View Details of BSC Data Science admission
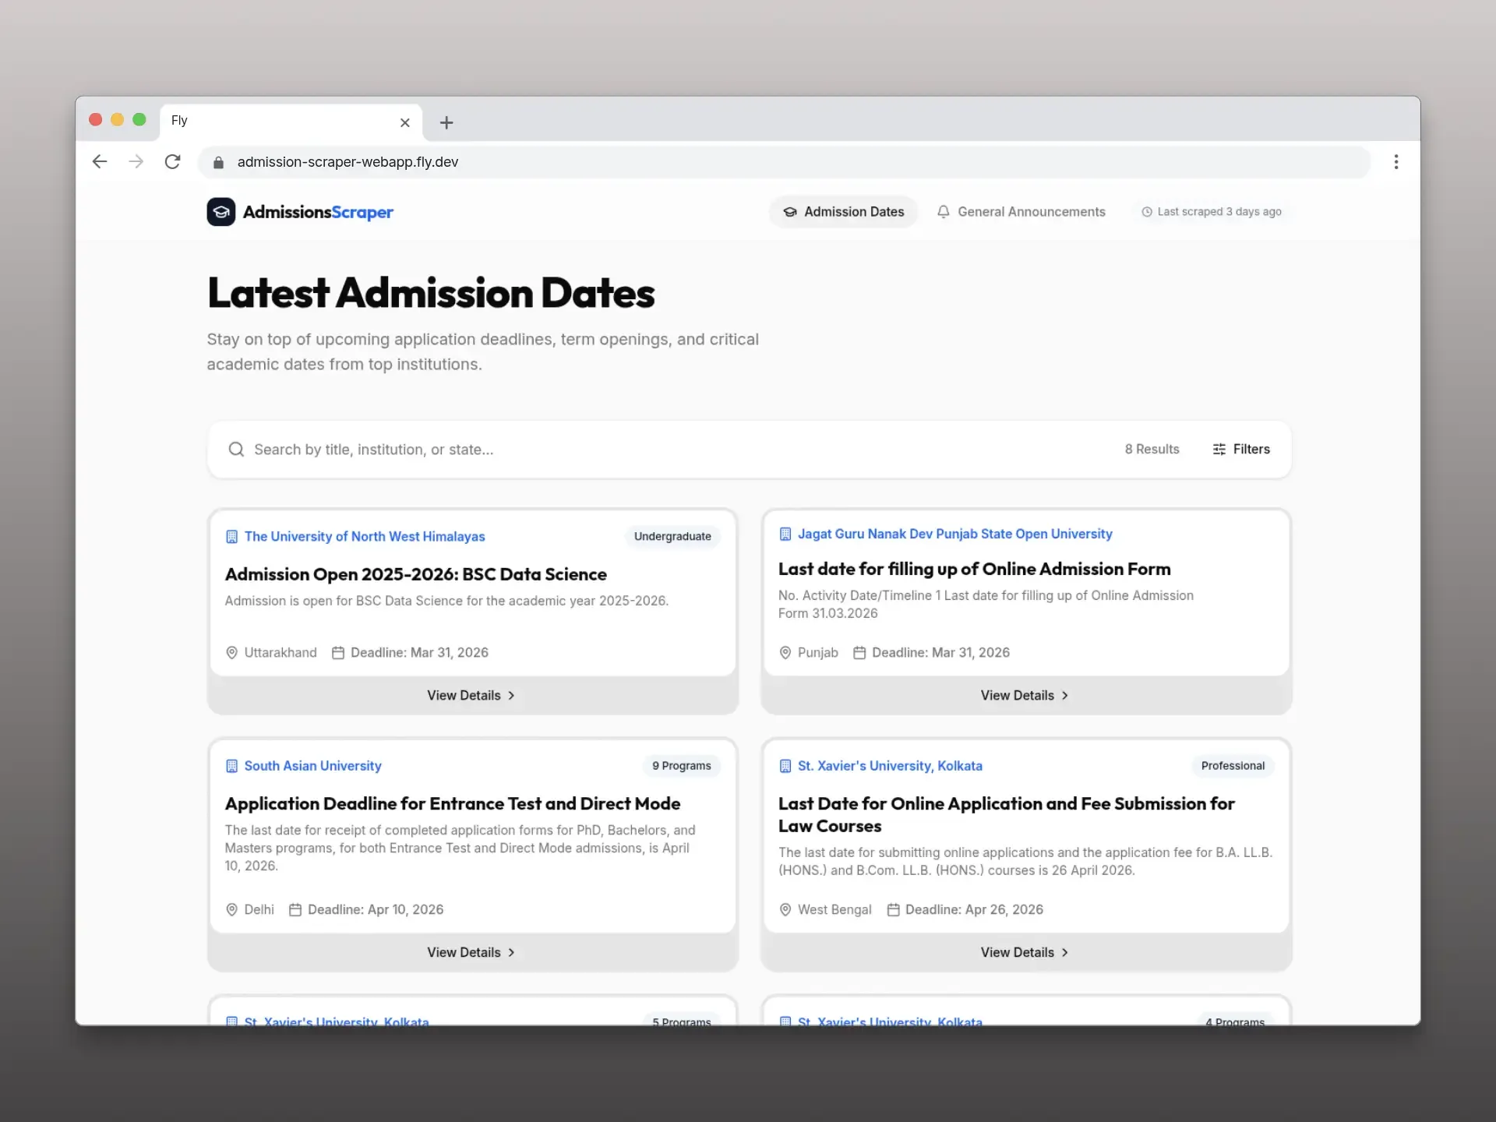 click(472, 696)
